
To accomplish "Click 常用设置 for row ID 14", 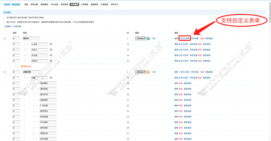I will [194, 55].
